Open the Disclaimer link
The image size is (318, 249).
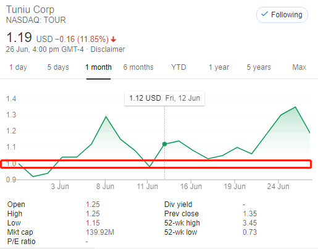[107, 49]
